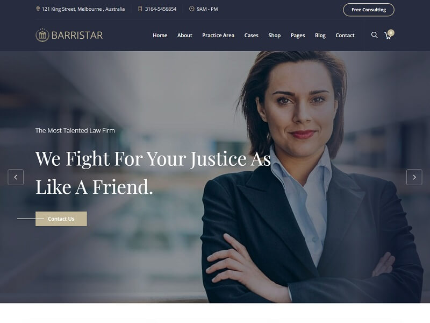Open the About menu item
The image size is (430, 323).
coord(184,35)
